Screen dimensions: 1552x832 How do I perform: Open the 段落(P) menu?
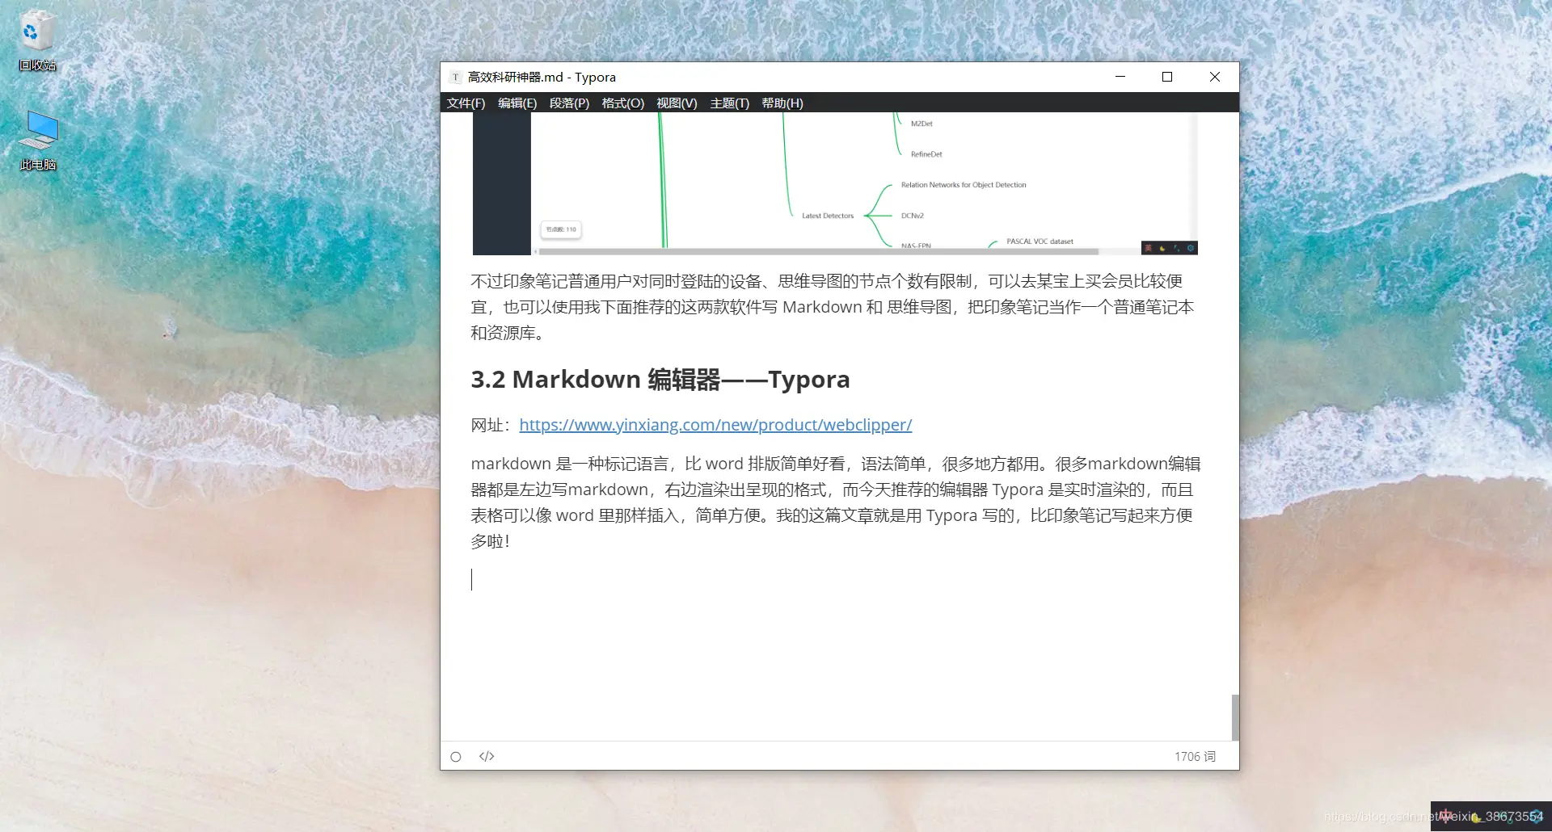(x=569, y=103)
